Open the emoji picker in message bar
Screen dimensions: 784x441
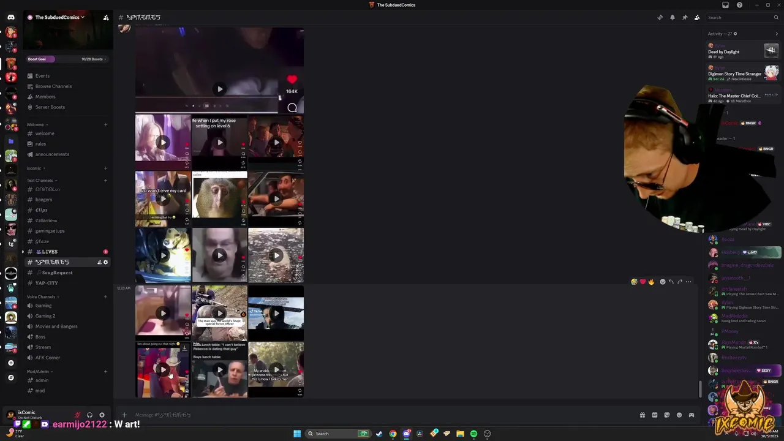pyautogui.click(x=679, y=415)
